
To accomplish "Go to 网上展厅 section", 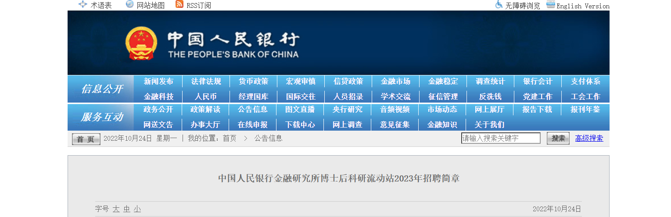I will point(490,110).
